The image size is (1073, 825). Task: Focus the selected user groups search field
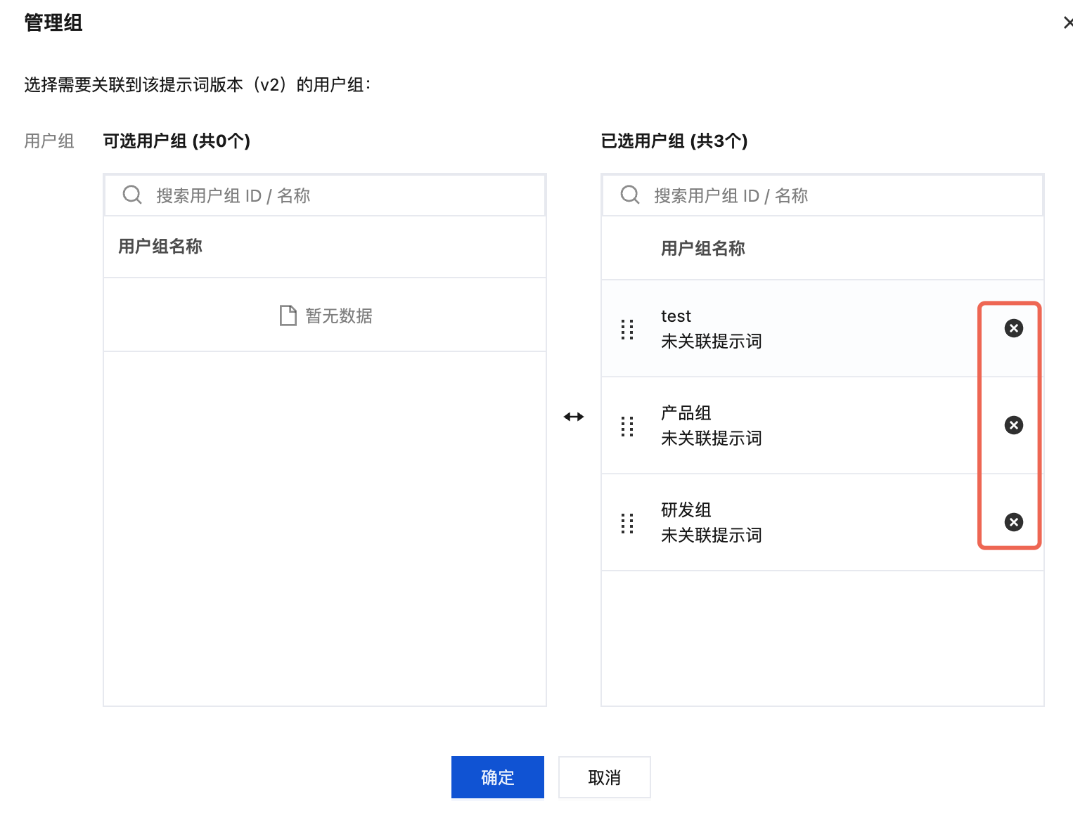click(x=823, y=195)
